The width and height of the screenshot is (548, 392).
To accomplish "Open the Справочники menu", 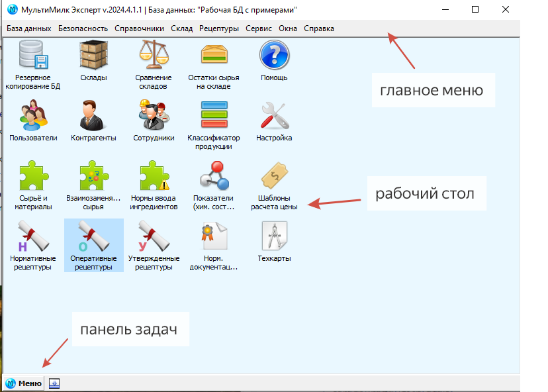I will coord(139,28).
